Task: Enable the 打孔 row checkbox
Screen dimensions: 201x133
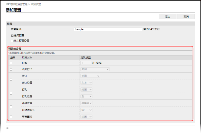Action: click(11, 93)
